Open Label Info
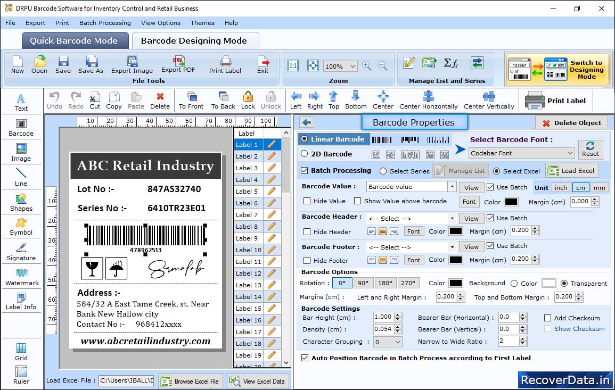The width and height of the screenshot is (615, 390). [21, 302]
